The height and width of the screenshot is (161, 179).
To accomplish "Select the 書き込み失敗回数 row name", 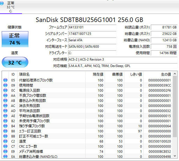I will click(33, 101).
